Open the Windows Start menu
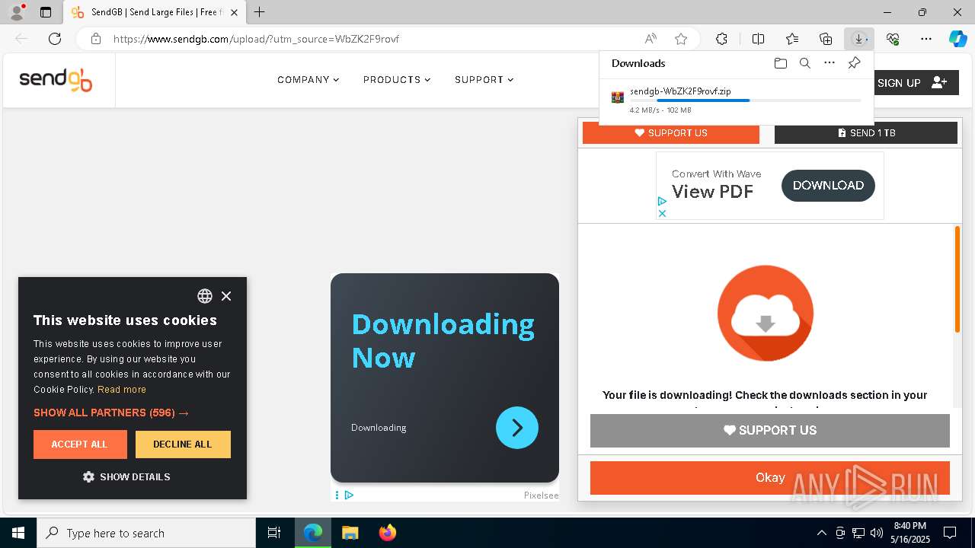Viewport: 975px width, 548px height. coord(18,533)
